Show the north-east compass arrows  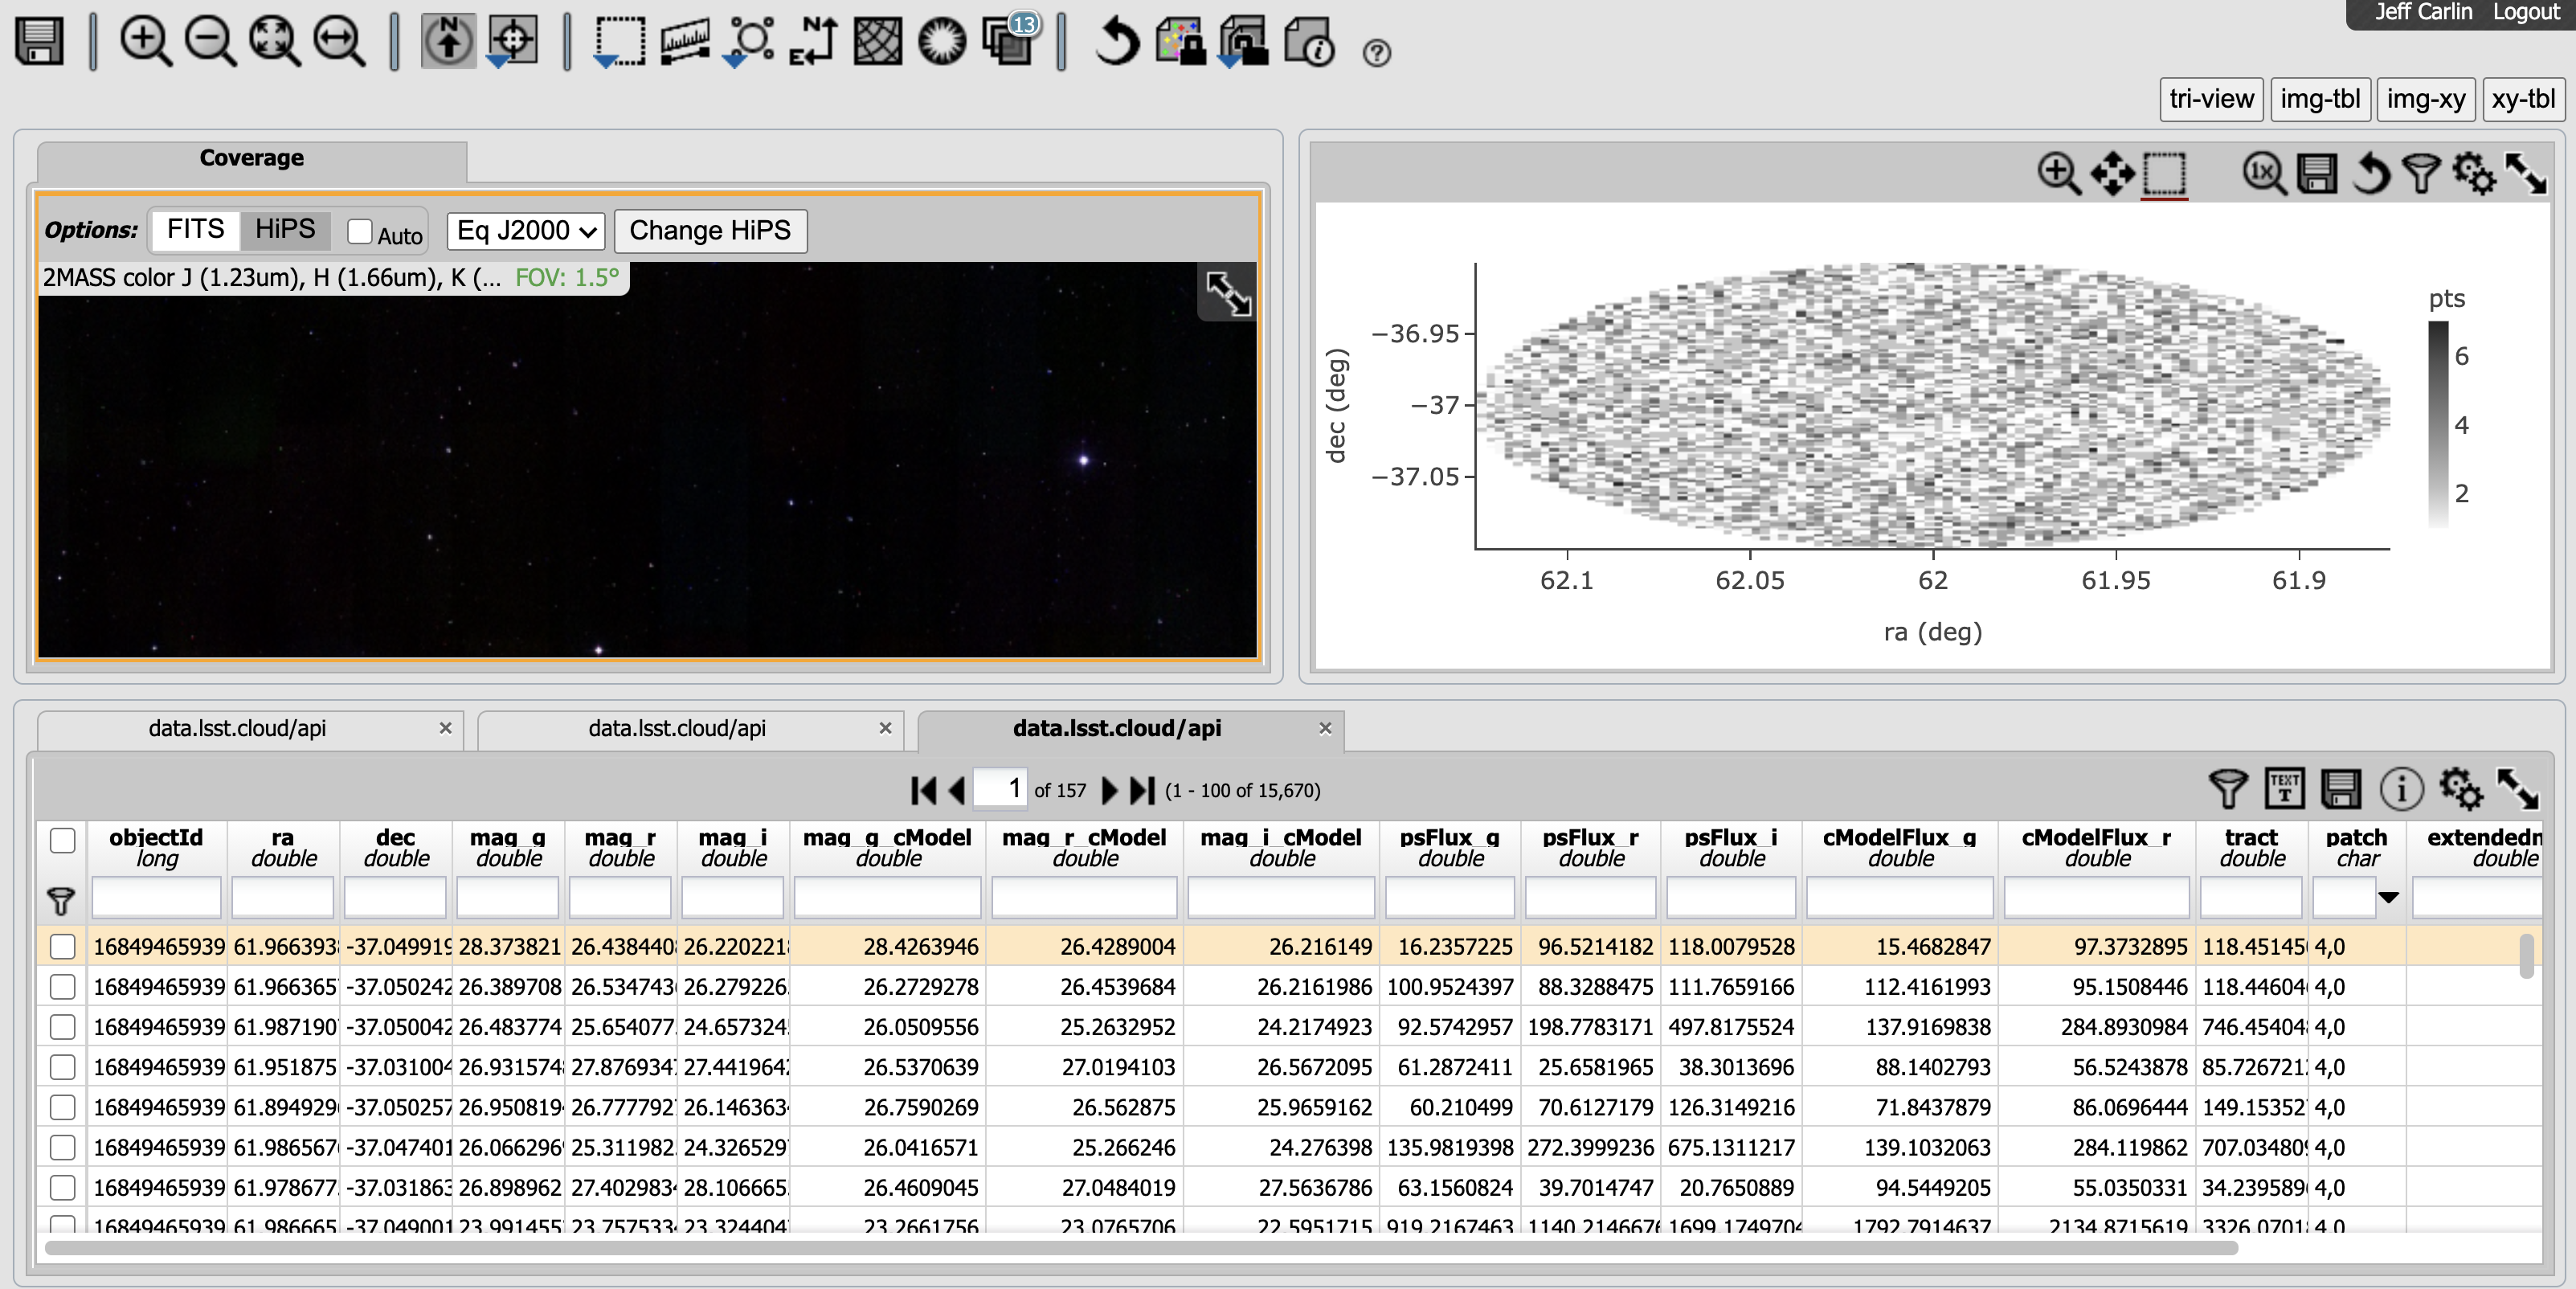pos(814,42)
